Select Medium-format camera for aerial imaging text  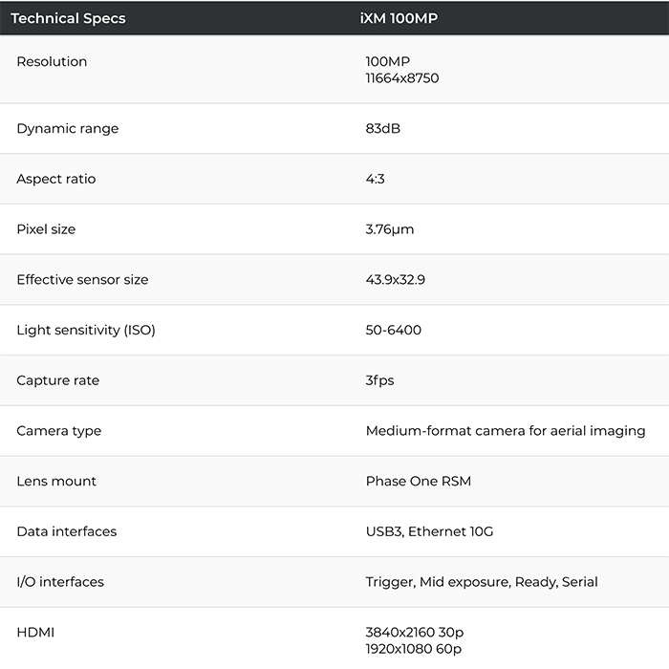coord(506,431)
